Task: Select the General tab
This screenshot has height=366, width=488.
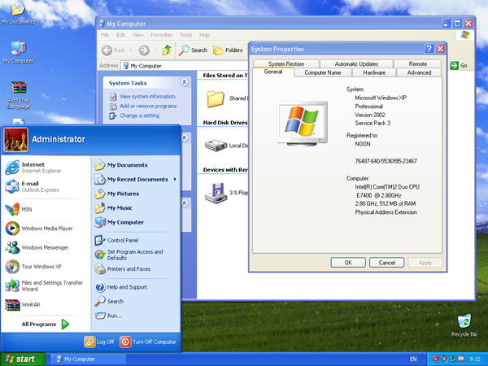Action: coord(273,72)
